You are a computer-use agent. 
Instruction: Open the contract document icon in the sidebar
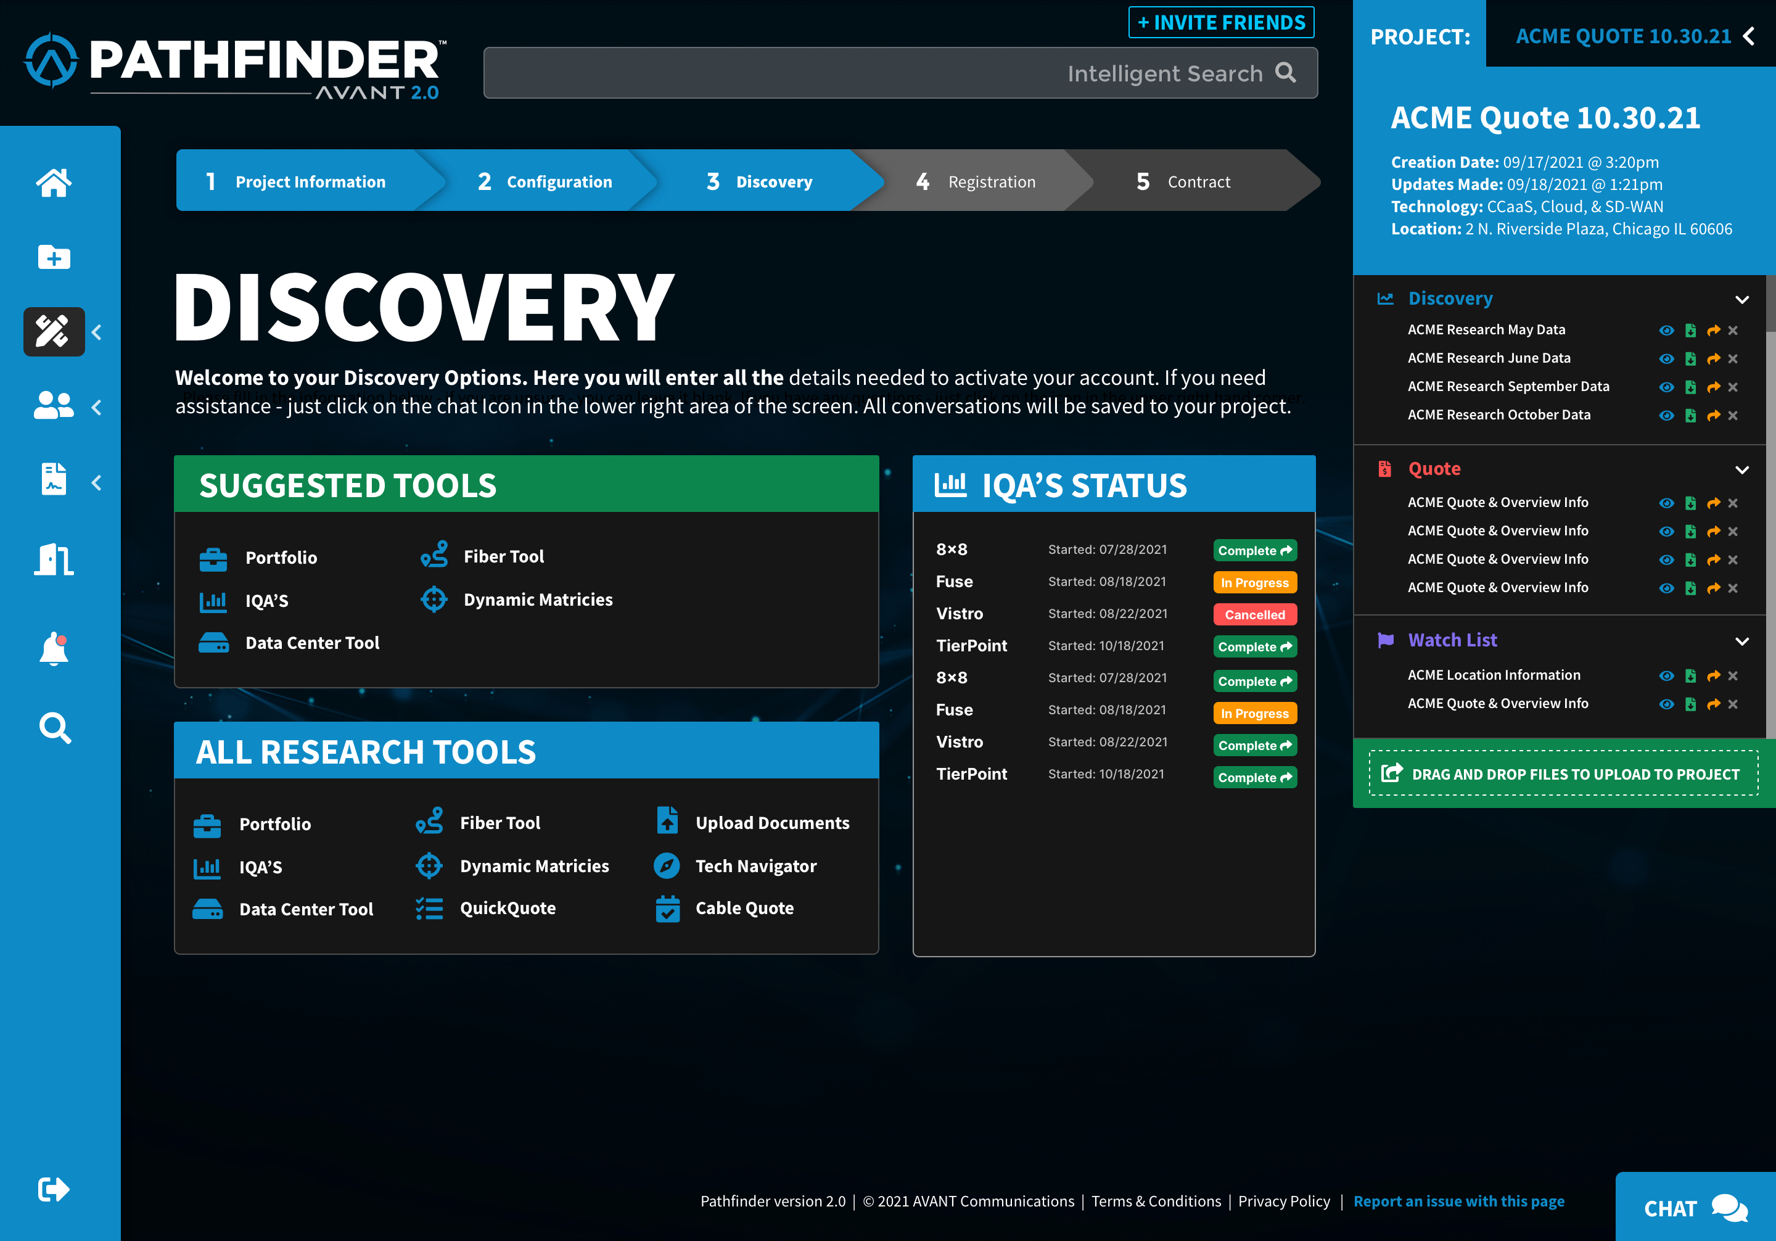[54, 480]
